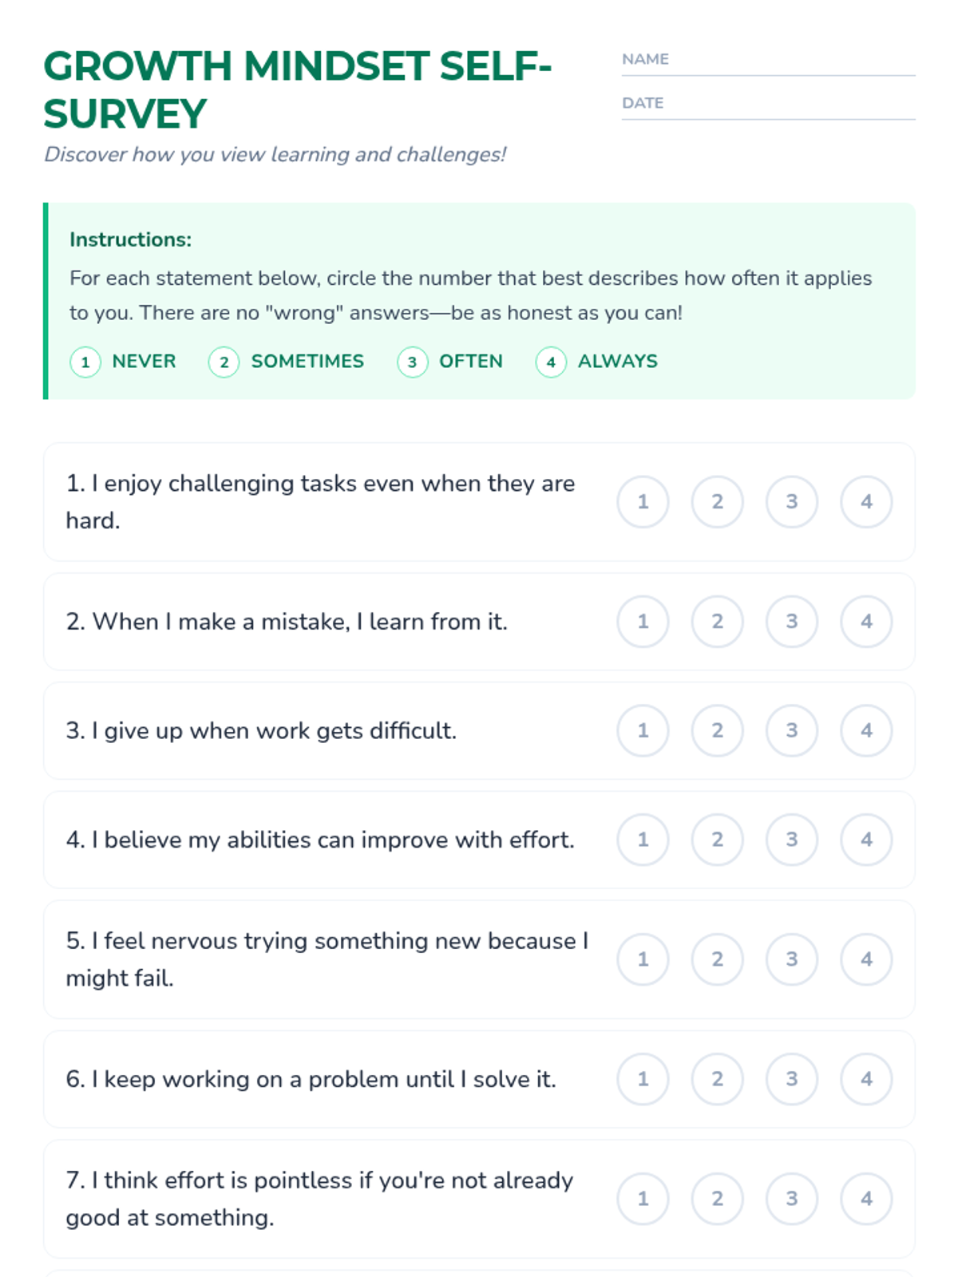Click the SOMETIMES legend circle numbered 2
958x1277 pixels.
pyautogui.click(x=224, y=362)
